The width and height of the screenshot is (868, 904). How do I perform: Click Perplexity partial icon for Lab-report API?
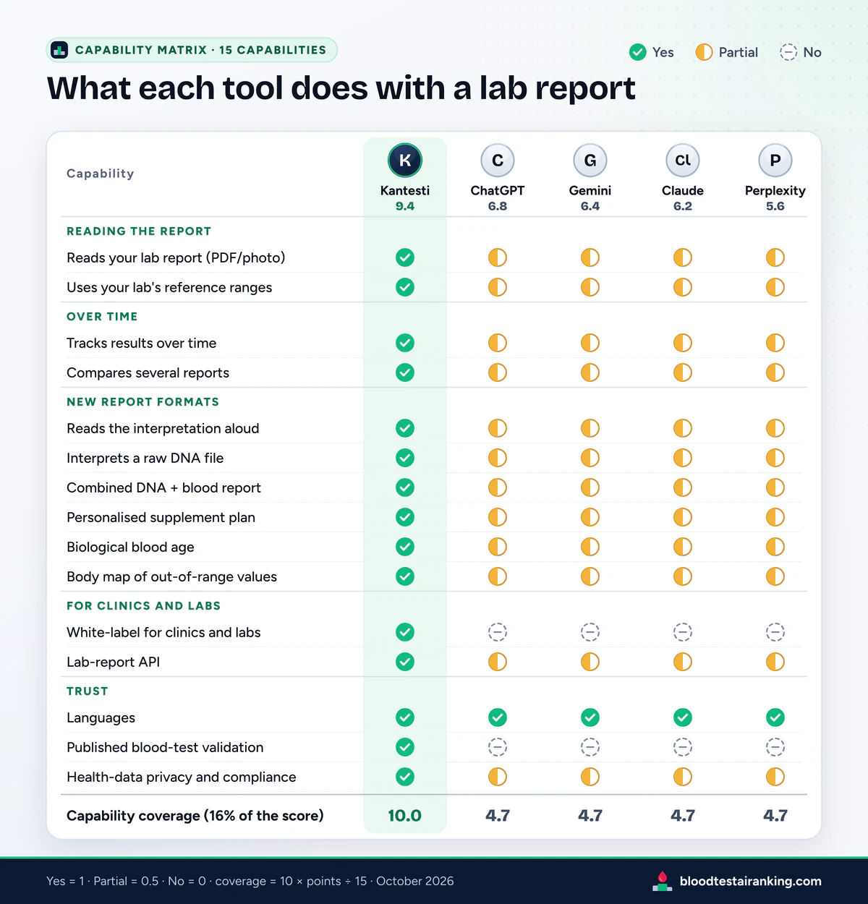click(775, 662)
